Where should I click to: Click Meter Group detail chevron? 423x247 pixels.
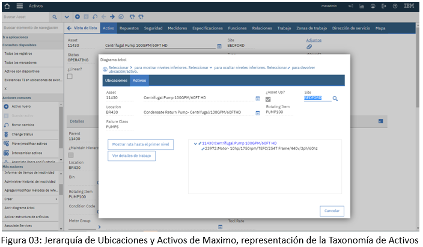[x=99, y=227]
